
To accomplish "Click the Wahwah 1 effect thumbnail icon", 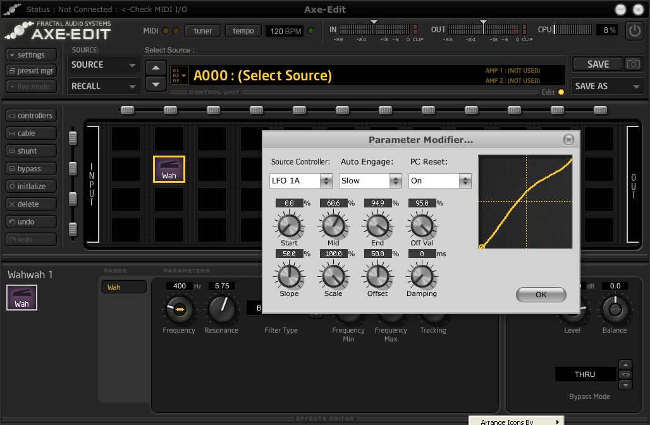I will click(21, 297).
